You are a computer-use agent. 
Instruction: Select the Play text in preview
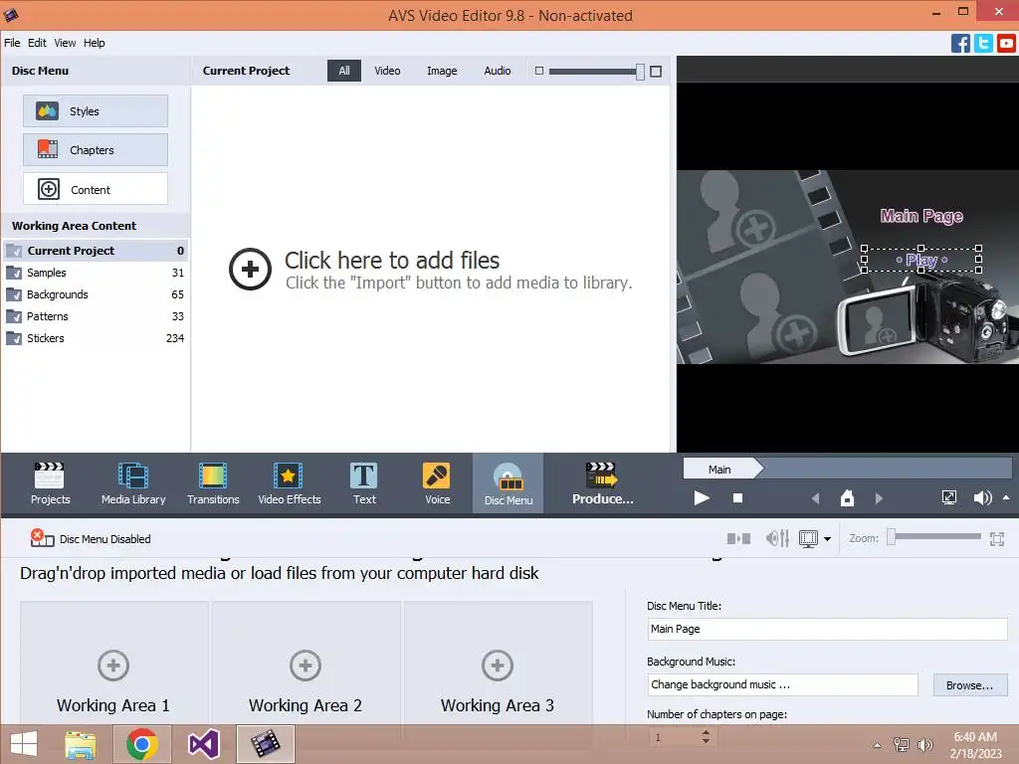[x=921, y=260]
